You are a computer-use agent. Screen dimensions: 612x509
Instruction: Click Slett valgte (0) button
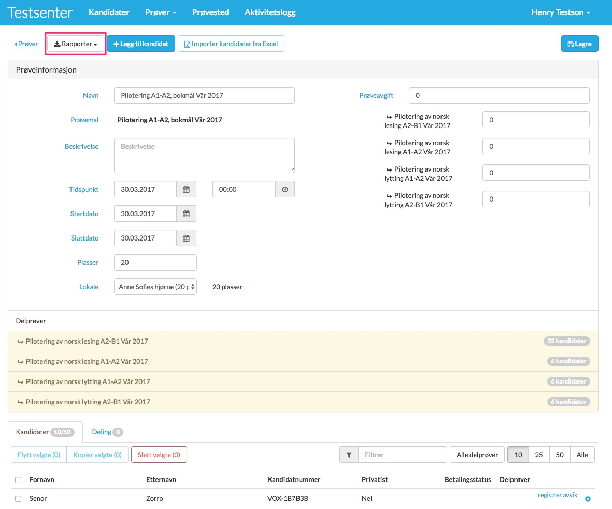coord(159,455)
